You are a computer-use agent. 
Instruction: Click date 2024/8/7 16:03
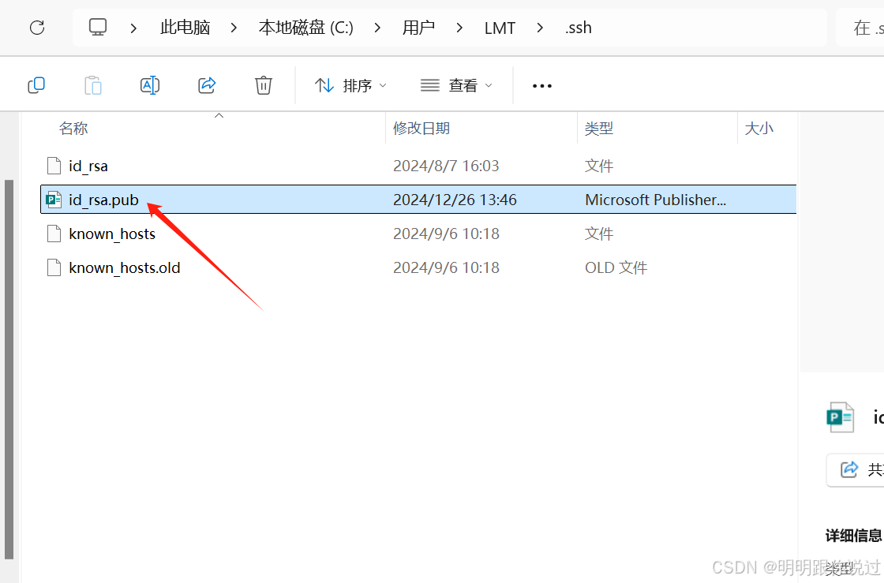(446, 166)
